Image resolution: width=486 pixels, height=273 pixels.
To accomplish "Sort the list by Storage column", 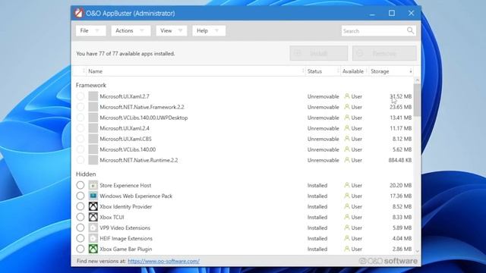I will [391, 71].
